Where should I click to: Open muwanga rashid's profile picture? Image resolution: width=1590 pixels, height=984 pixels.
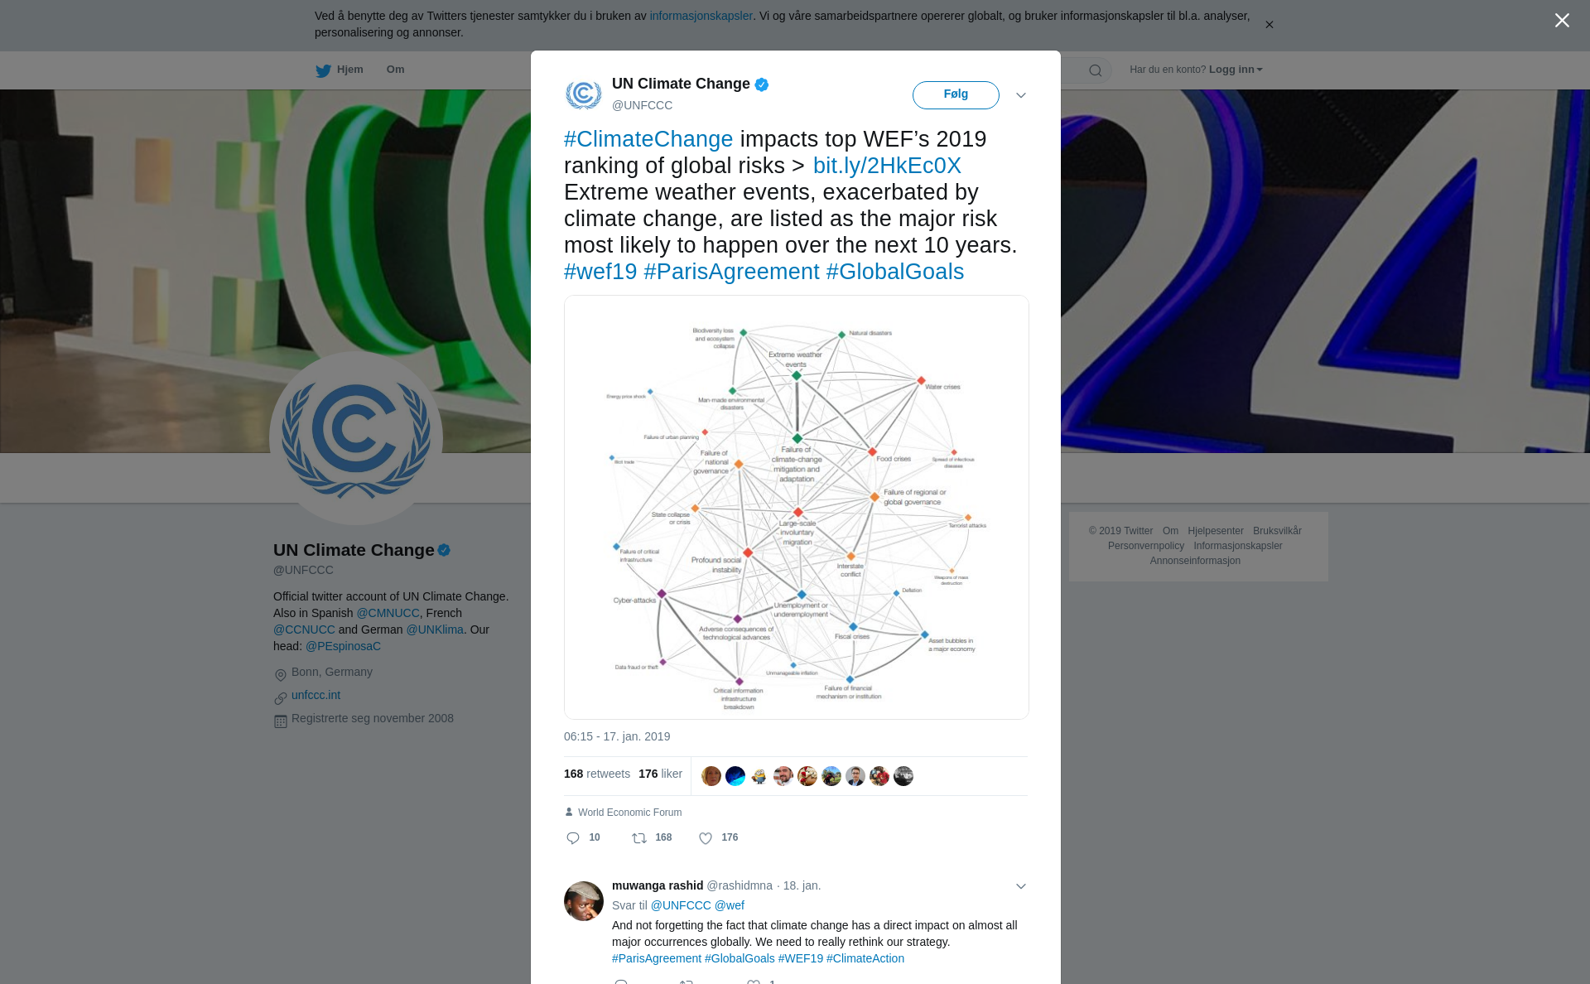584,901
